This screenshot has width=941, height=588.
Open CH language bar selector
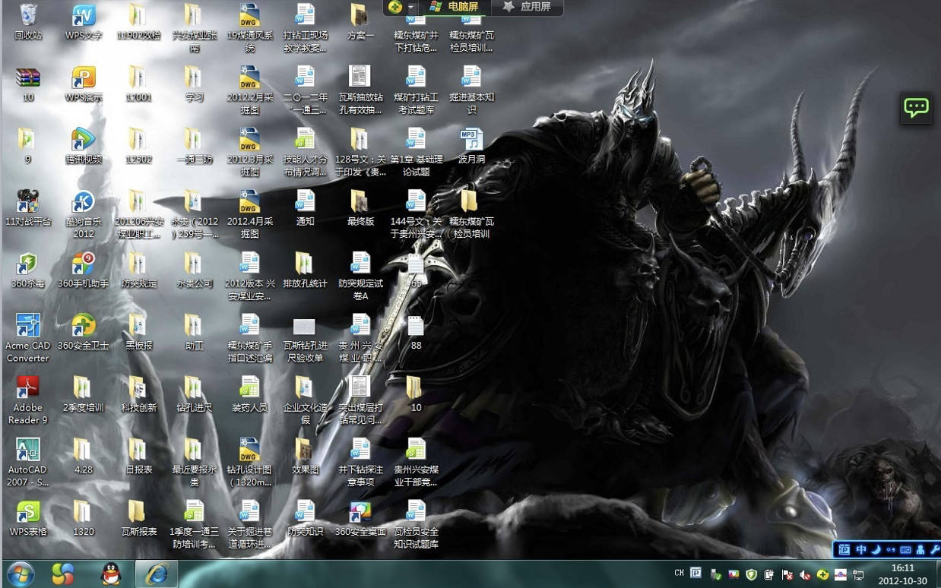[x=679, y=574]
